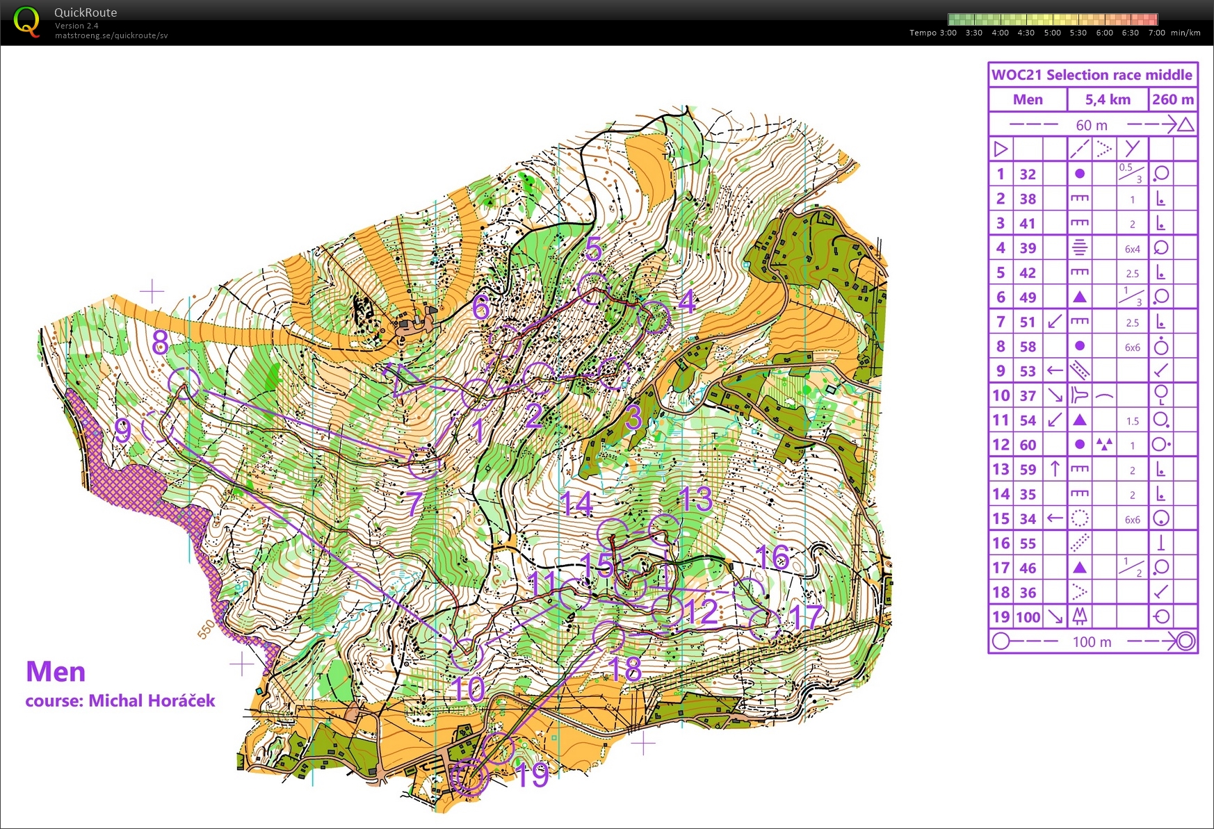Select control circle 19 on the map
1214x829 pixels.
point(498,748)
